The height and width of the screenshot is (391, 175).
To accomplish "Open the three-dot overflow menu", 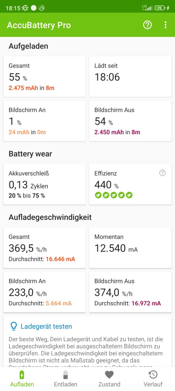I will [x=166, y=25].
